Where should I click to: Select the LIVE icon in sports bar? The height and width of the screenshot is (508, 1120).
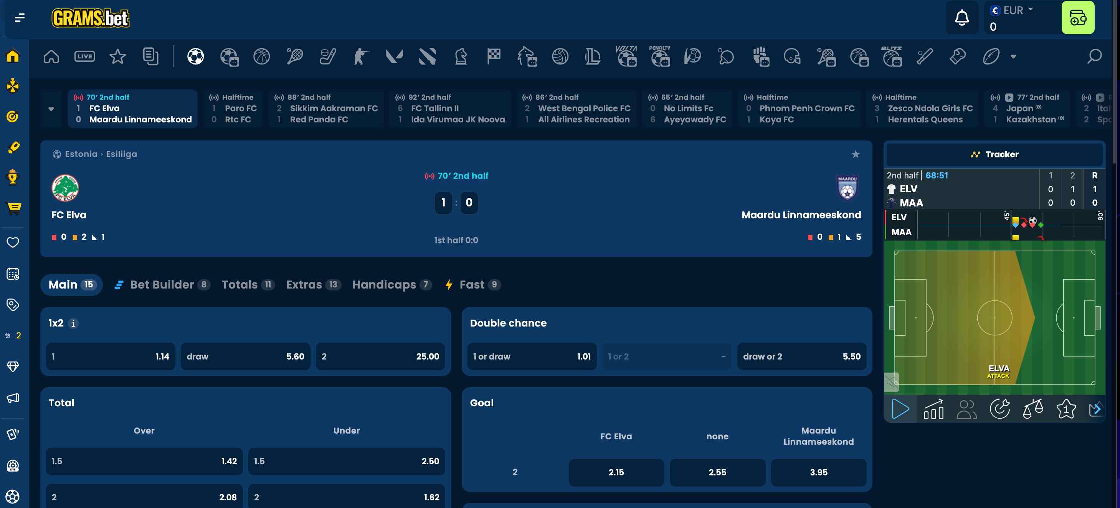[84, 56]
